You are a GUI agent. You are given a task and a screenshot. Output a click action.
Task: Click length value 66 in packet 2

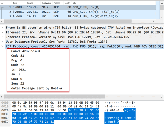[69, 12]
